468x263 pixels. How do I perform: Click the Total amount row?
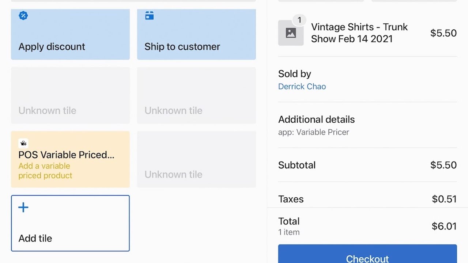tap(367, 226)
